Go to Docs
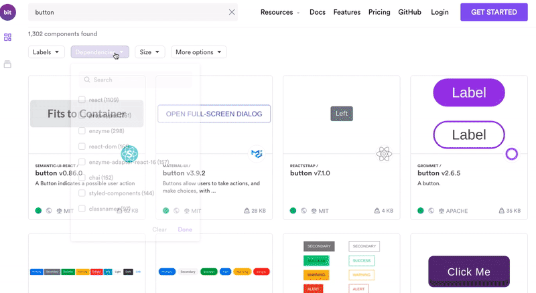This screenshot has height=293, width=536. [317, 12]
